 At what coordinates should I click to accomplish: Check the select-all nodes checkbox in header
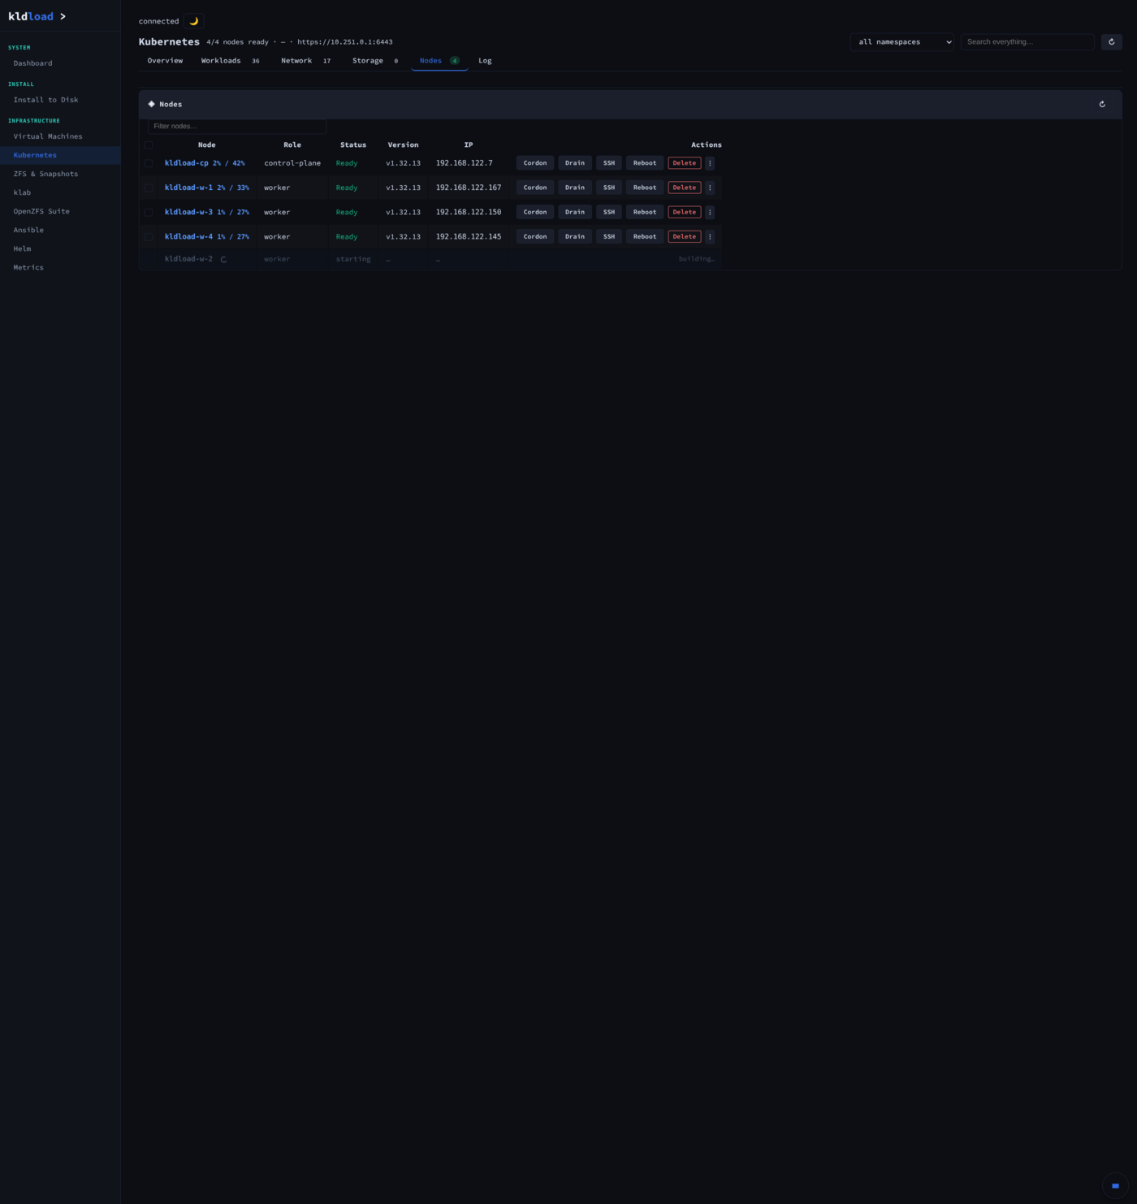(x=149, y=145)
